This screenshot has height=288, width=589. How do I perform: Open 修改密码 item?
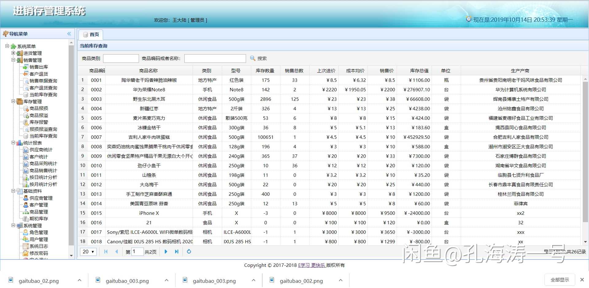pos(39,253)
